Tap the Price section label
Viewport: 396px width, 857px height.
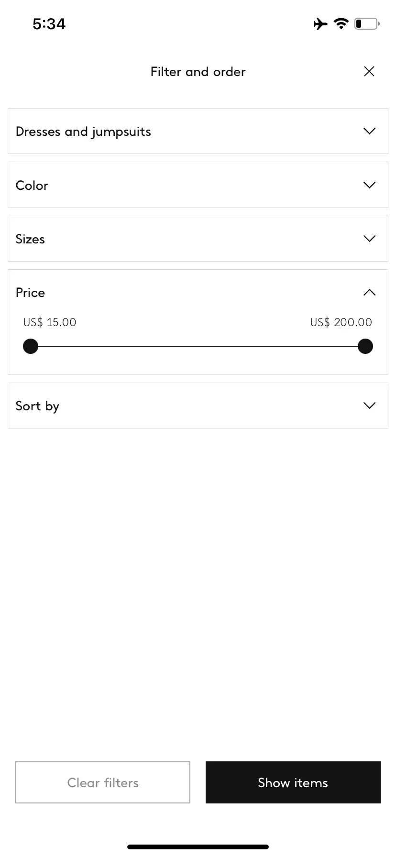[30, 293]
